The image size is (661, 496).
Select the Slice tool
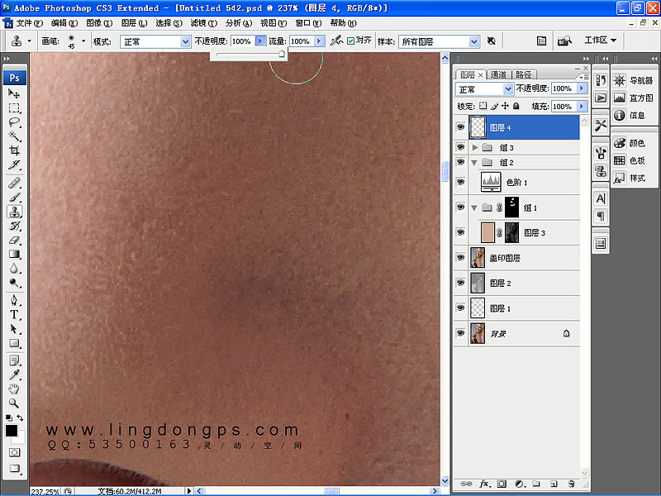[14, 165]
